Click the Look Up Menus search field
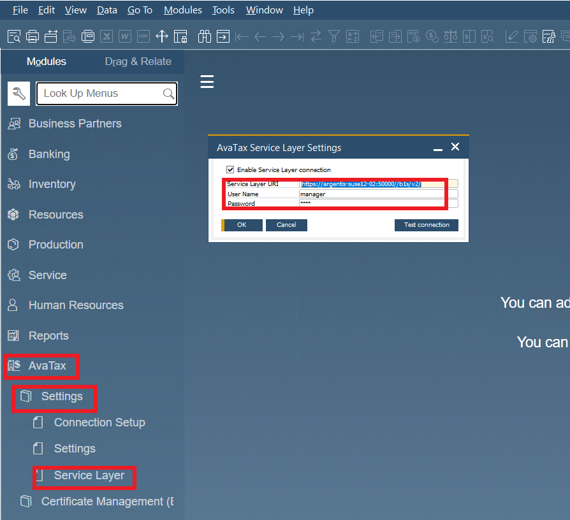Screen dimensions: 570x520 click(x=106, y=94)
